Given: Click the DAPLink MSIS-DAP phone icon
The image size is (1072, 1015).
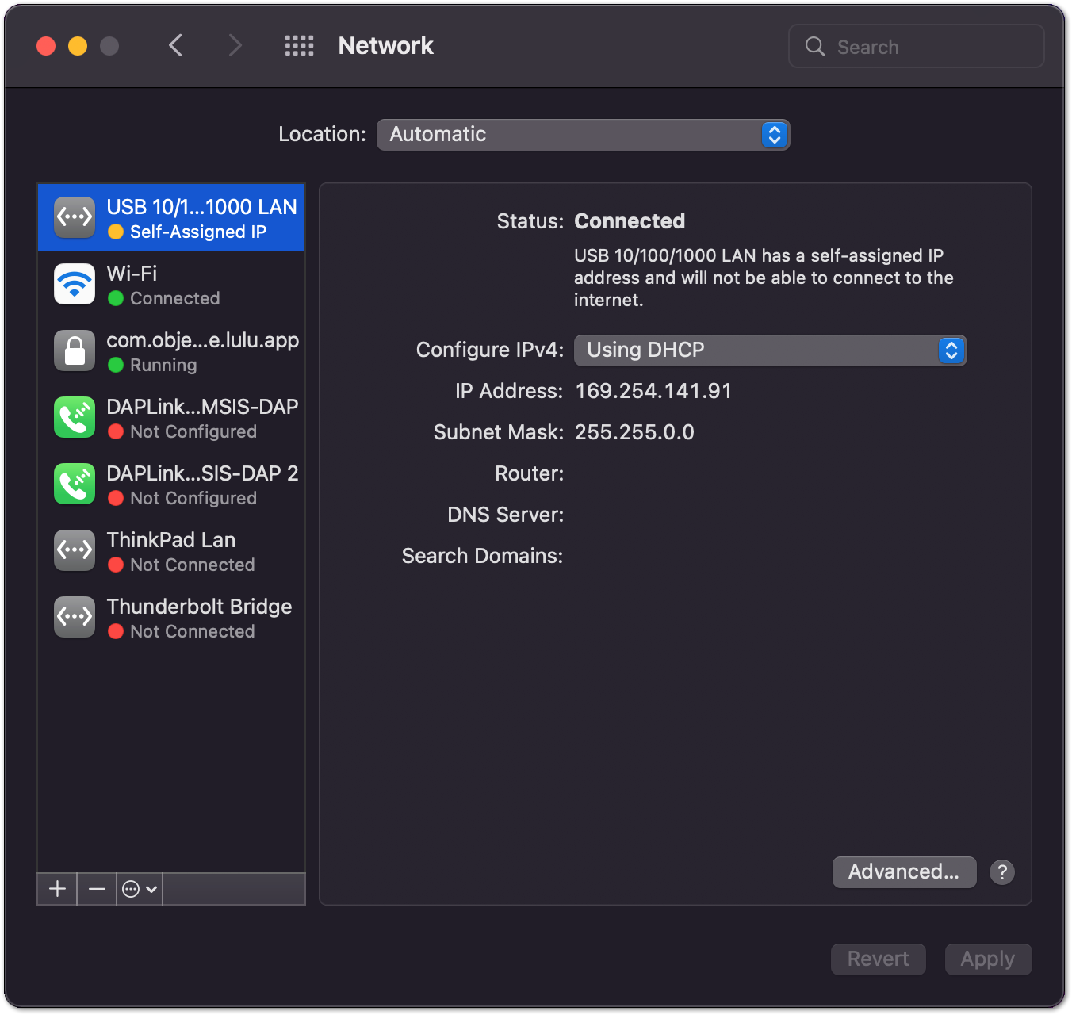Looking at the screenshot, I should point(75,417).
